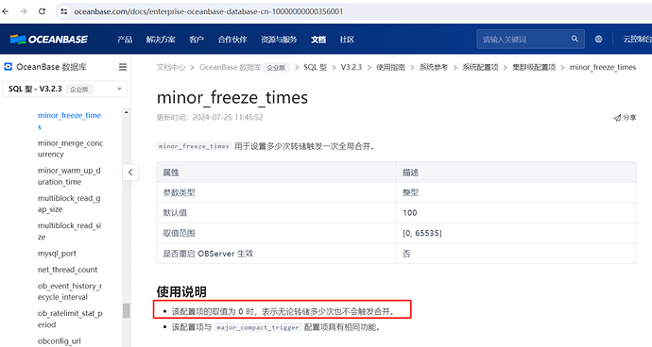Open the 云控制台 link
Screen dimensions: 652x347
click(637, 39)
